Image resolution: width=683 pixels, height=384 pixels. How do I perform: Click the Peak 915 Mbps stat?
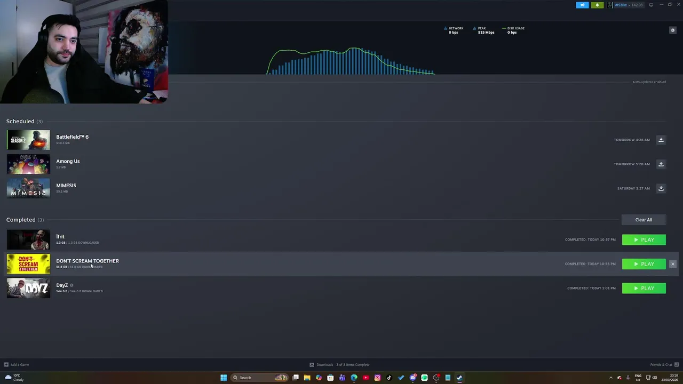(x=484, y=30)
